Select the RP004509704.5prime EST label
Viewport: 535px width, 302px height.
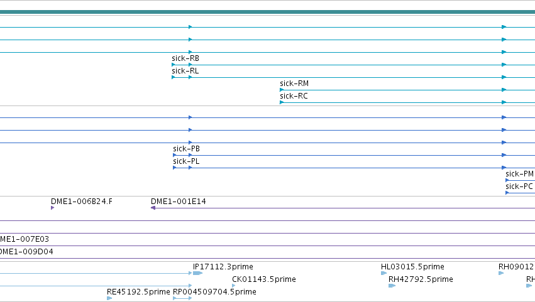pos(214,292)
